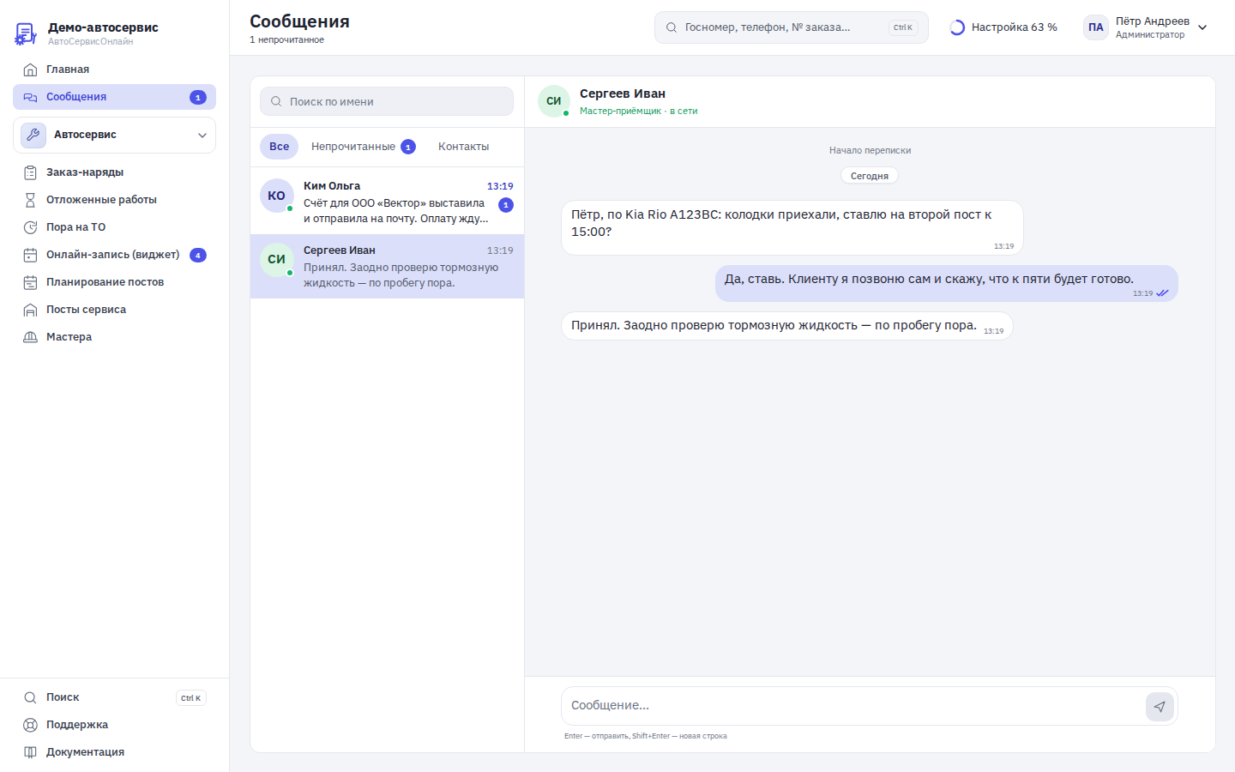Click the hourglass icon for Отложенные работы

point(30,200)
